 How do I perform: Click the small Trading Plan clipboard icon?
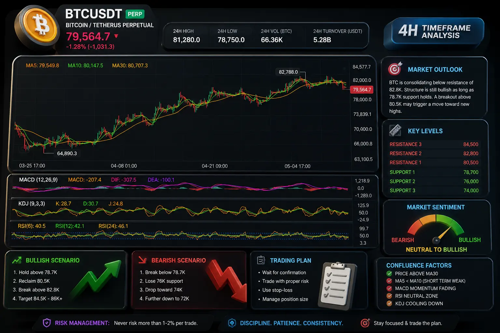(261, 260)
